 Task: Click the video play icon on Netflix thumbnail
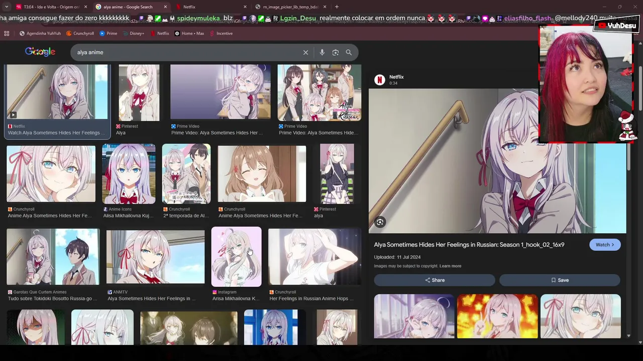(x=13, y=114)
